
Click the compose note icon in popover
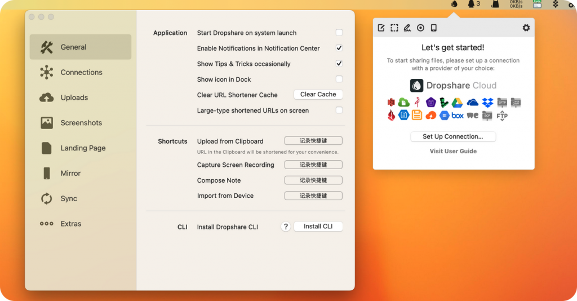[x=381, y=28]
